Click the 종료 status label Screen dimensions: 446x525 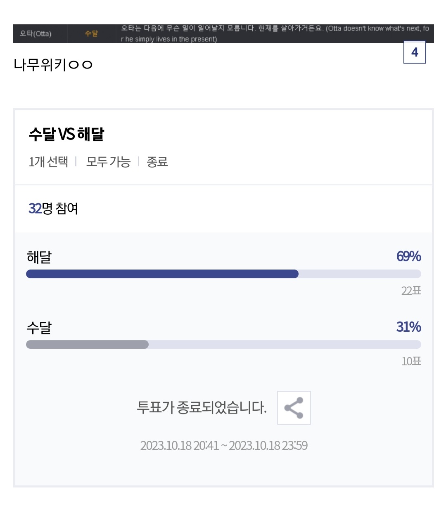[157, 162]
